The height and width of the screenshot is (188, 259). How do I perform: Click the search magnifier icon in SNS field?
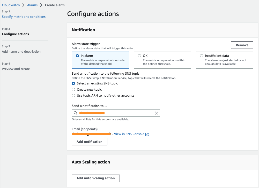[75, 113]
